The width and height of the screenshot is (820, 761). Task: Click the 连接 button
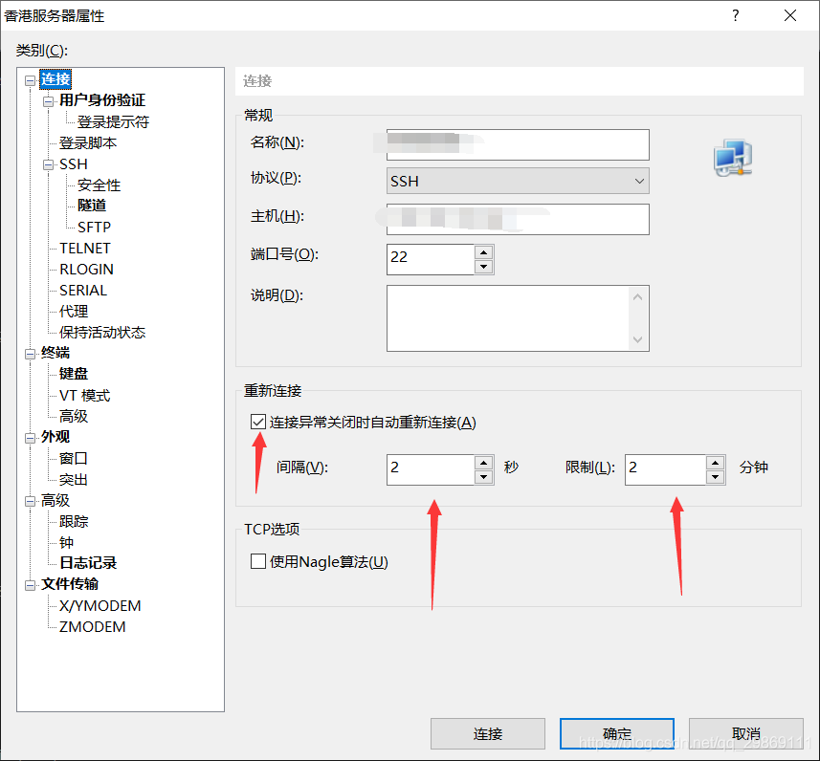pos(487,734)
